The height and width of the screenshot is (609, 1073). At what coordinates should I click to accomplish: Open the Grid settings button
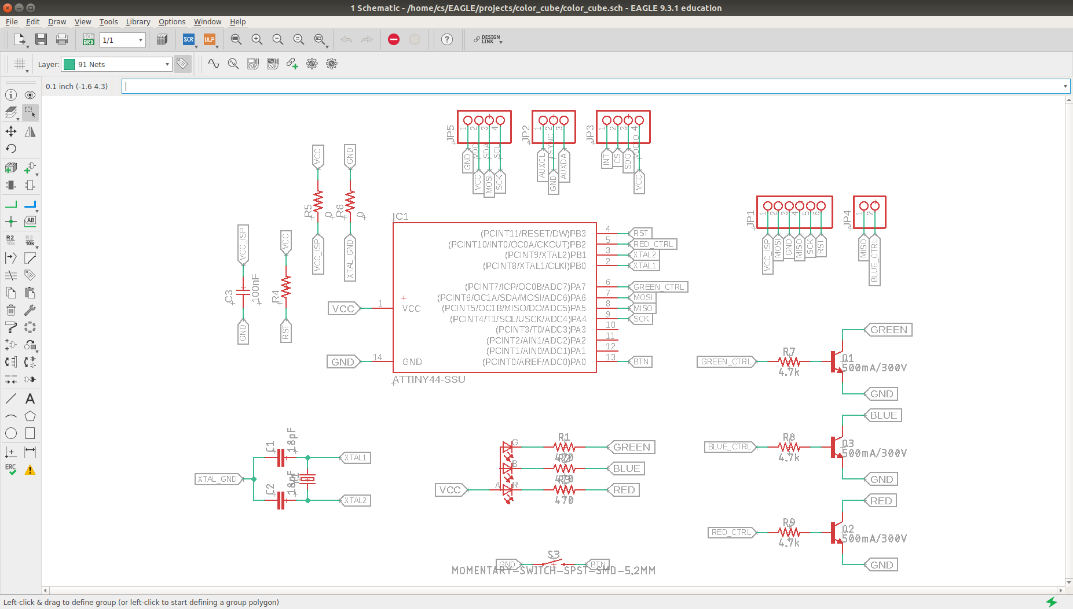coord(20,64)
